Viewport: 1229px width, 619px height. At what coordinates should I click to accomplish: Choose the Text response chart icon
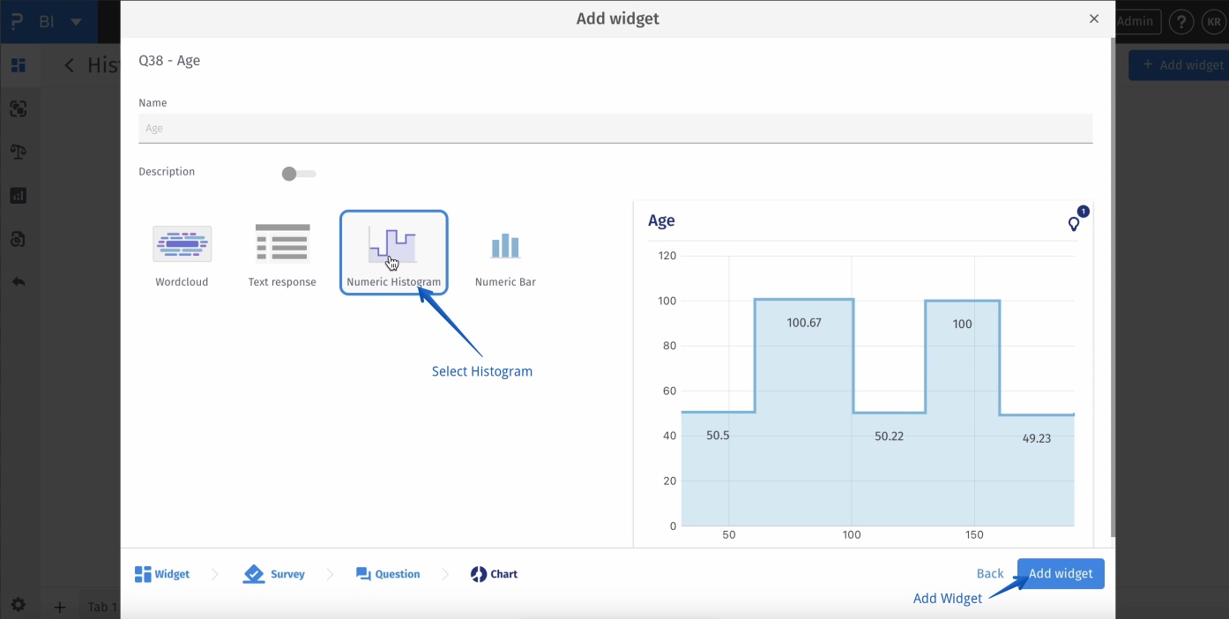tap(282, 244)
